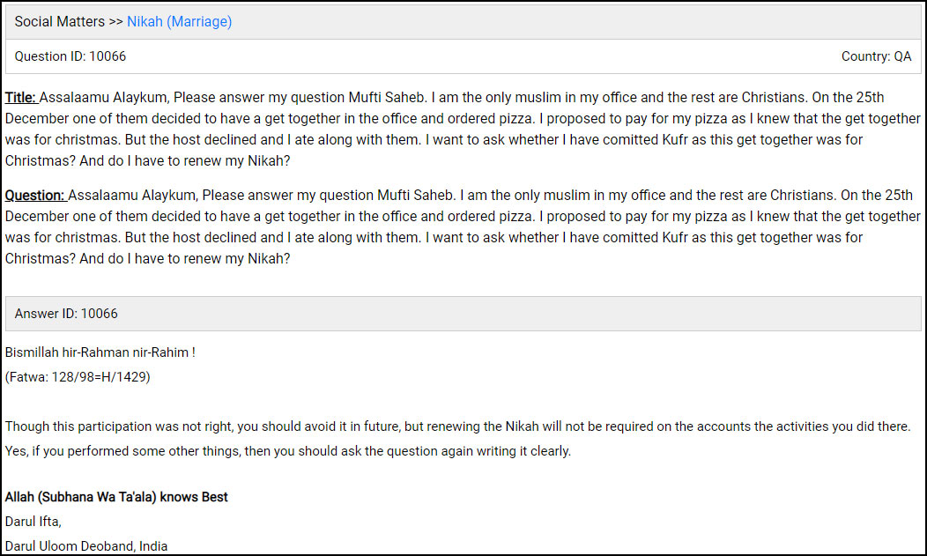This screenshot has width=927, height=556.
Task: Click the Fatwa: 128/98=H/1429 reference text
Action: tap(78, 377)
